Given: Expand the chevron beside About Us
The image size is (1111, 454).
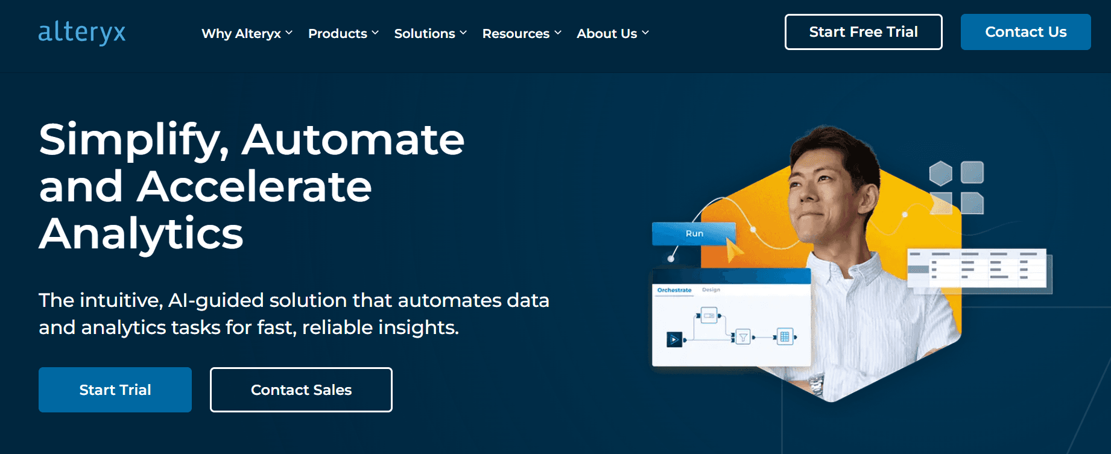Looking at the screenshot, I should click(645, 33).
